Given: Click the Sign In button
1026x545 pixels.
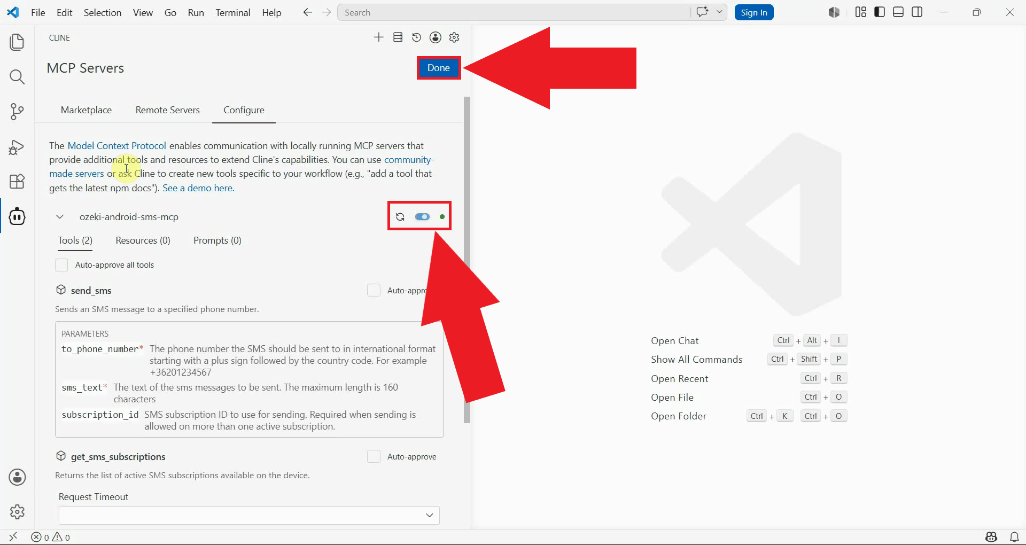Looking at the screenshot, I should tap(754, 12).
